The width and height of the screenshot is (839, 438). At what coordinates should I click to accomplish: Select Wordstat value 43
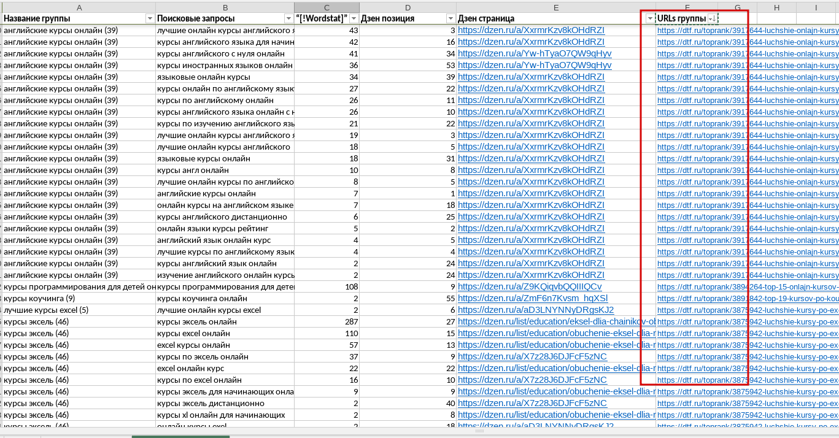[326, 30]
